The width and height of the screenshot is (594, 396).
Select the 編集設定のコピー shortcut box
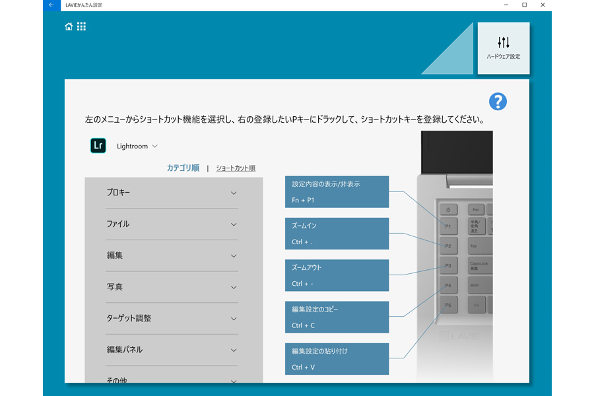[337, 317]
